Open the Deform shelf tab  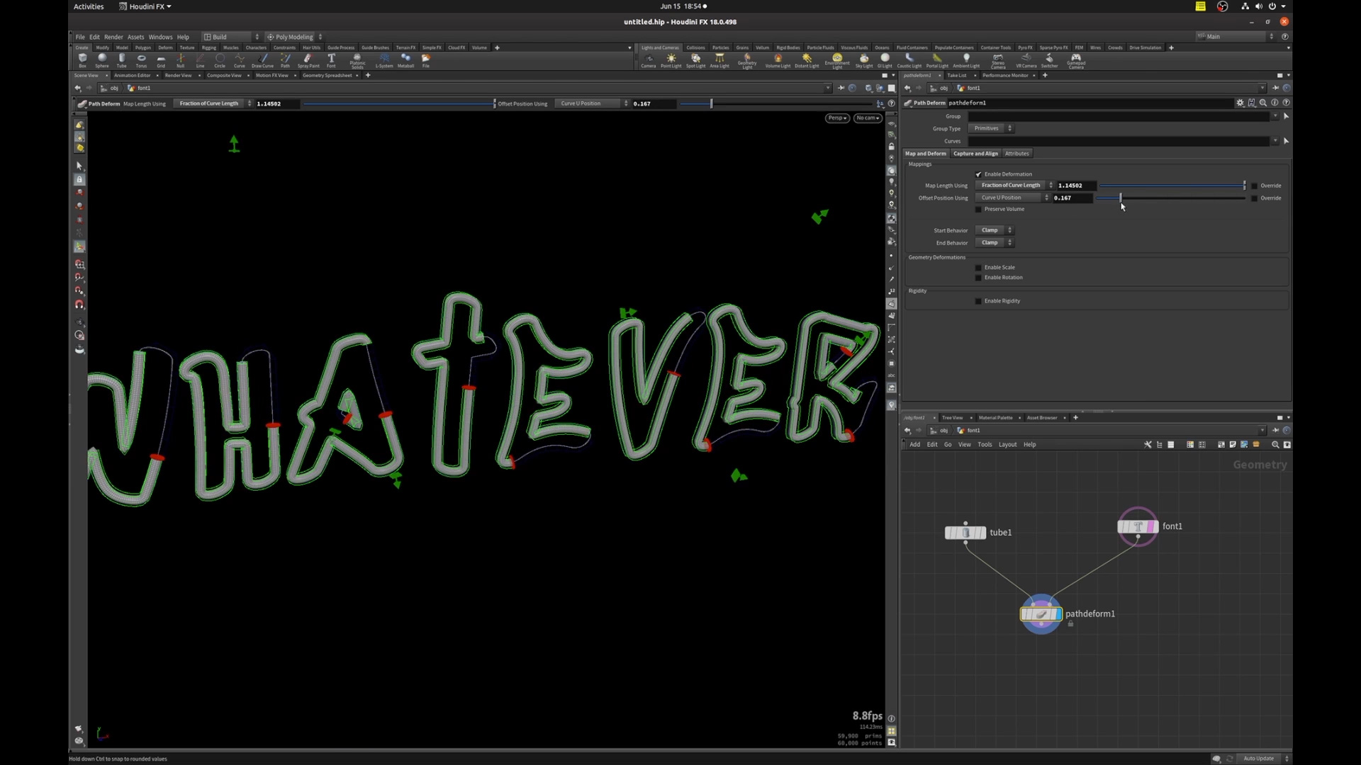[x=165, y=47]
